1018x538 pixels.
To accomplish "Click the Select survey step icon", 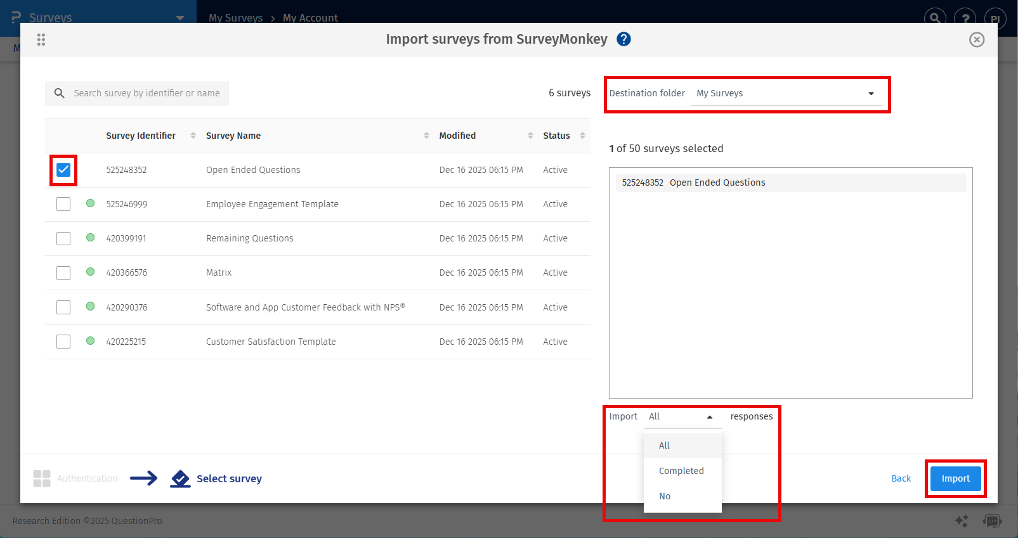I will coord(180,478).
